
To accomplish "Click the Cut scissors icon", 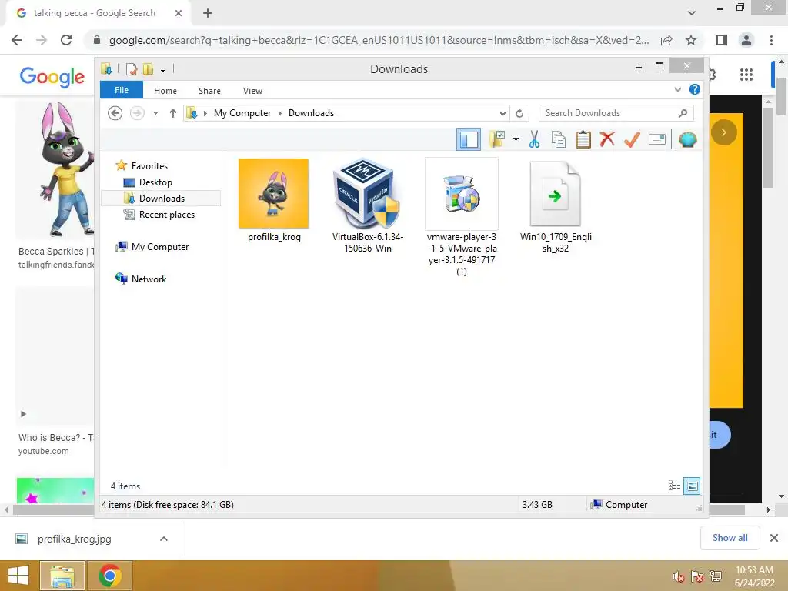I will [x=534, y=139].
